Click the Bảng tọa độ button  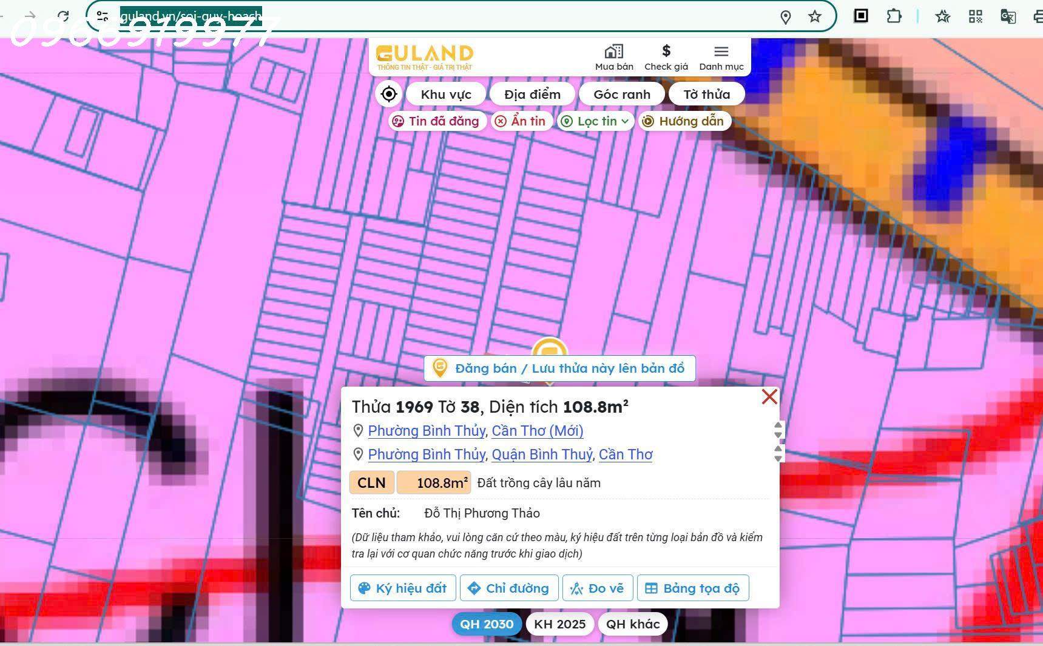coord(693,587)
